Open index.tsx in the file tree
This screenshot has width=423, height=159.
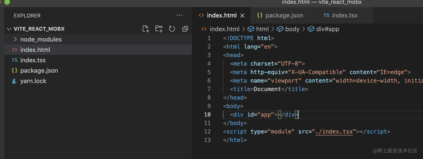(98, 60)
